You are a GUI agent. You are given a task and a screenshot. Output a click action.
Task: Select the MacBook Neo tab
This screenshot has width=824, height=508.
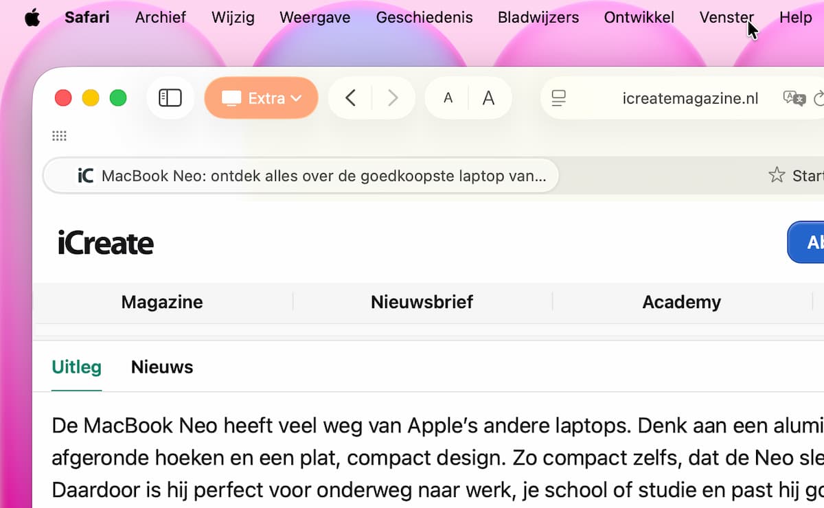(x=301, y=176)
